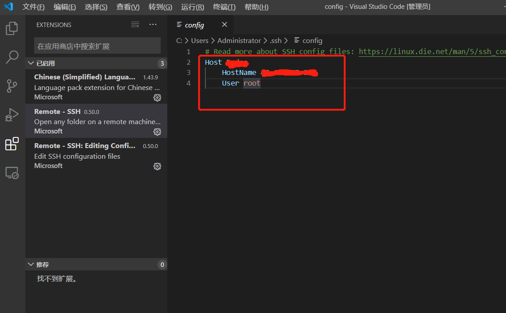Click the recommended count badge 0
The height and width of the screenshot is (313, 506).
coord(162,265)
